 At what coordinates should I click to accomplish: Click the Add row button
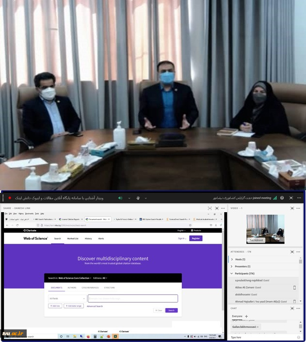click(55, 306)
